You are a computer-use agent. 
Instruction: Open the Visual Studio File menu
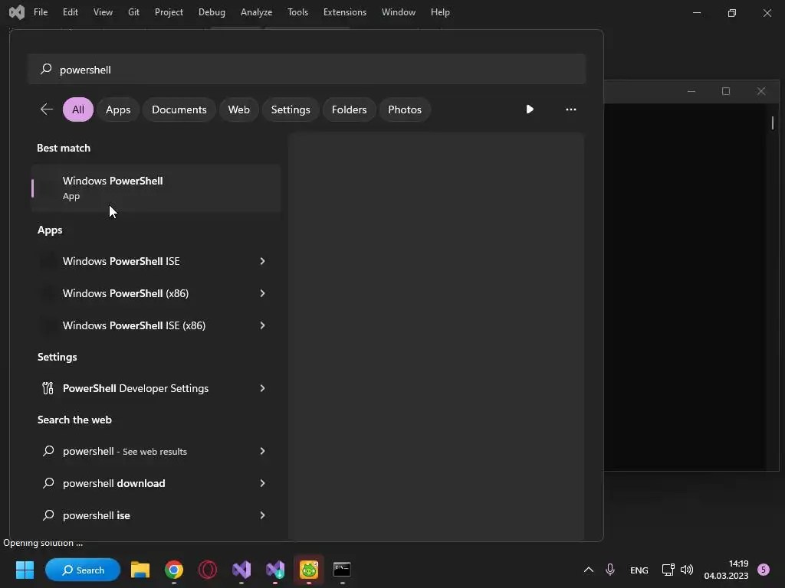click(x=41, y=12)
